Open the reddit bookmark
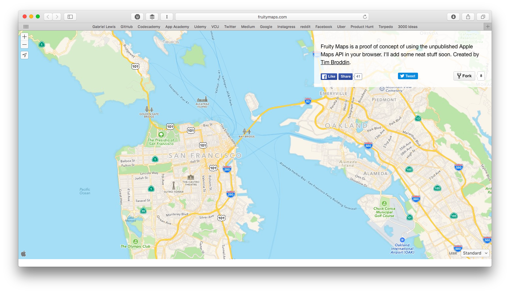Screen dimensions: 510x293 [305, 27]
